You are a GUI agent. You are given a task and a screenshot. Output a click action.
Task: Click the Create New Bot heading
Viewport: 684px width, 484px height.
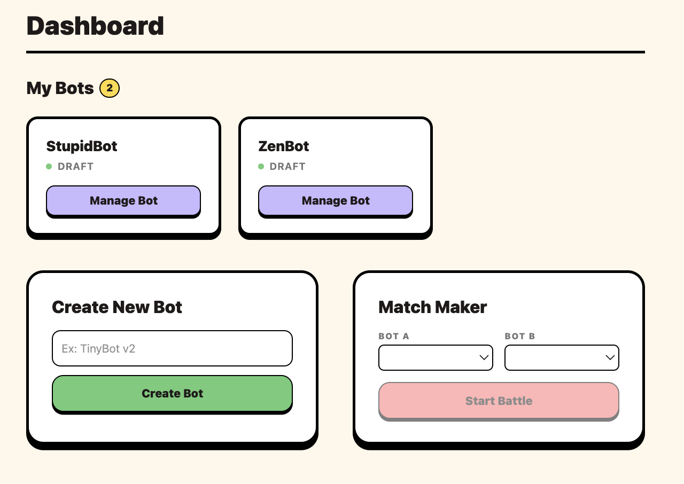[x=117, y=307]
